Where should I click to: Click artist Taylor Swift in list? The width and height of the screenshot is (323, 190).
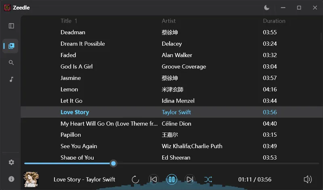[176, 112]
